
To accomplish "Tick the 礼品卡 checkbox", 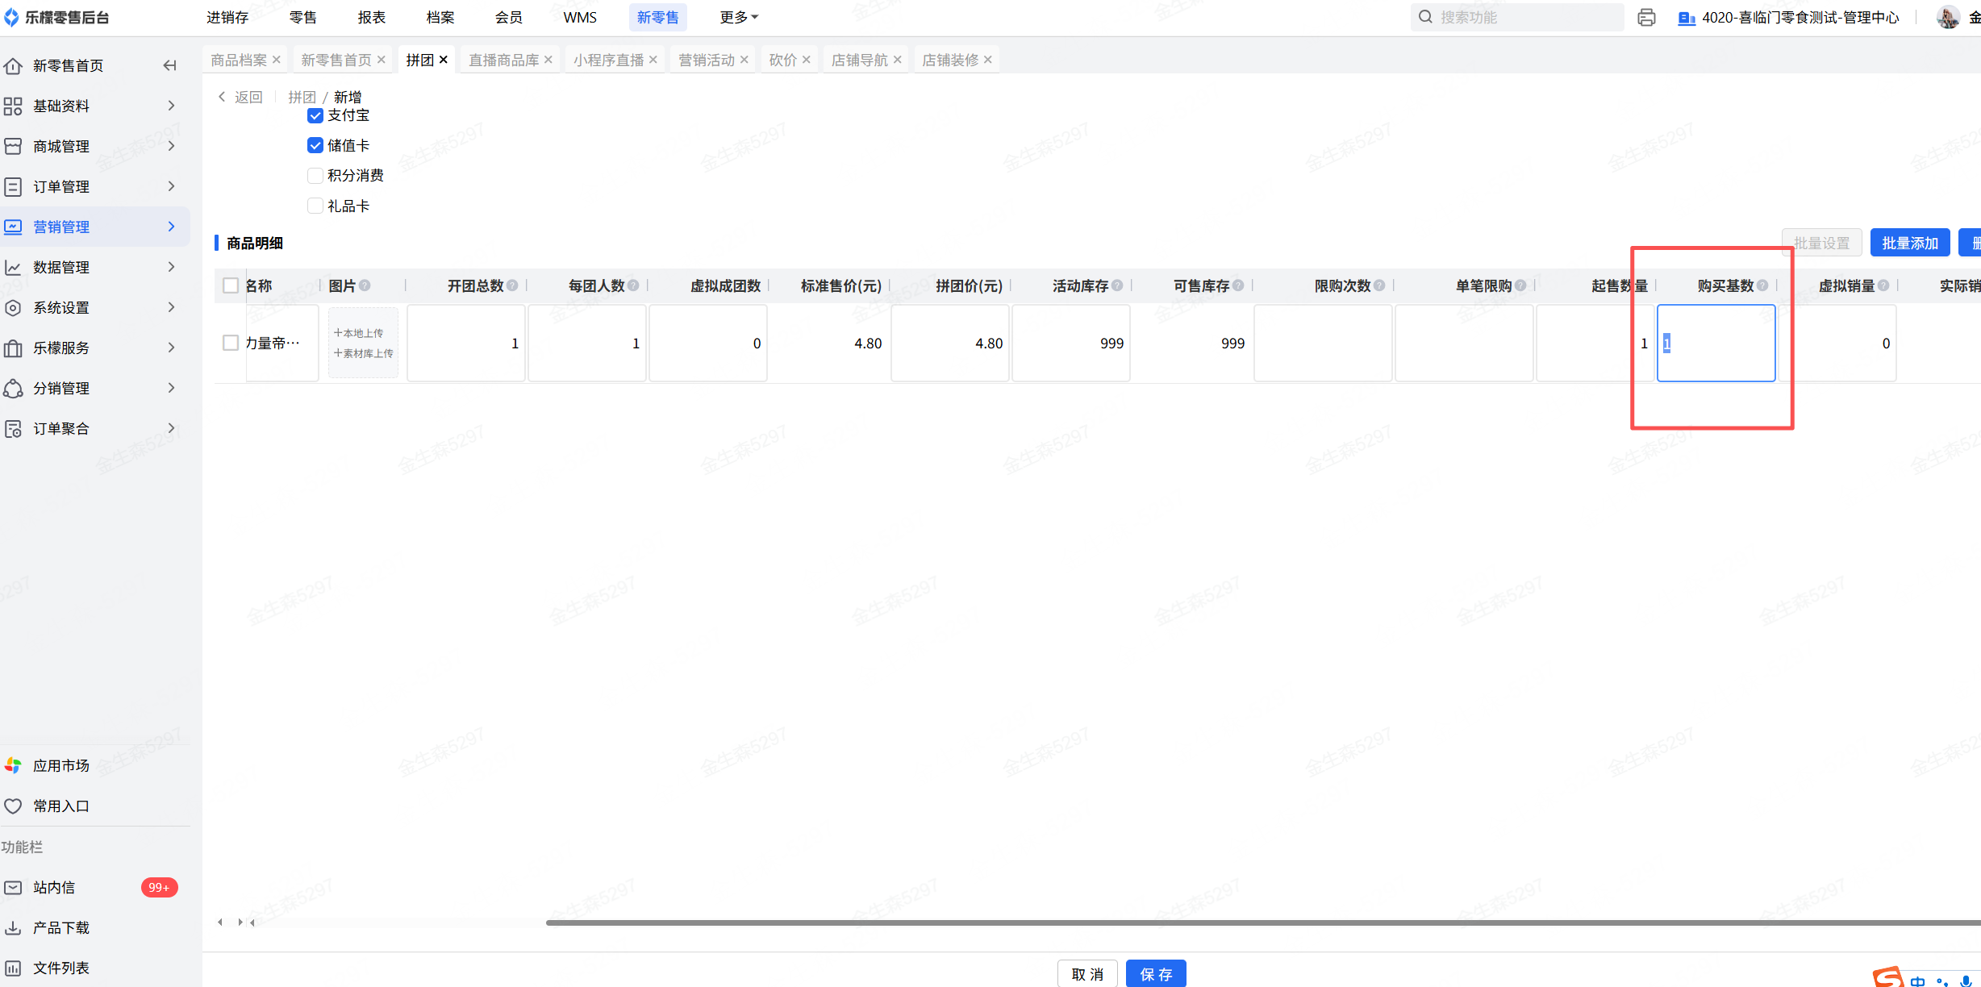I will point(315,206).
